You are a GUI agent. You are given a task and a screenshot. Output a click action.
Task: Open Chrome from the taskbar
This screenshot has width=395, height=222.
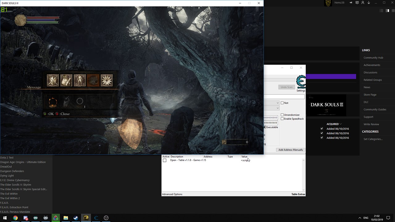(x=15, y=218)
